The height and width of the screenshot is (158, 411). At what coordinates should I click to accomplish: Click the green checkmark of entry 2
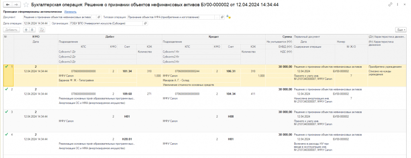[x=6, y=89]
